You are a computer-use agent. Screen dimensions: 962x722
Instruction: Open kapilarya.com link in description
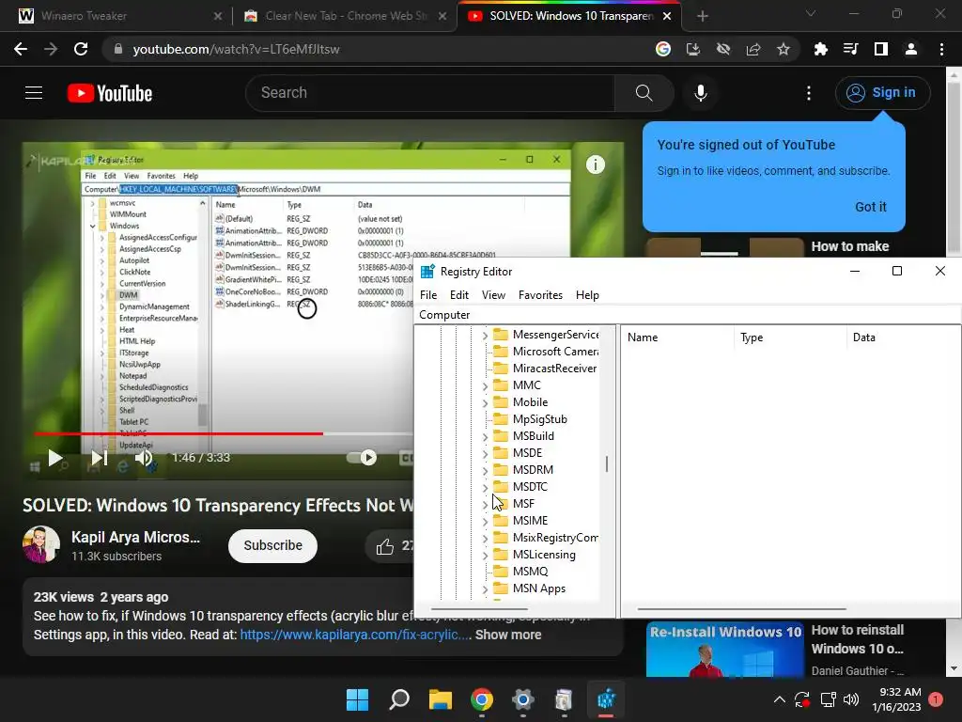coord(355,635)
